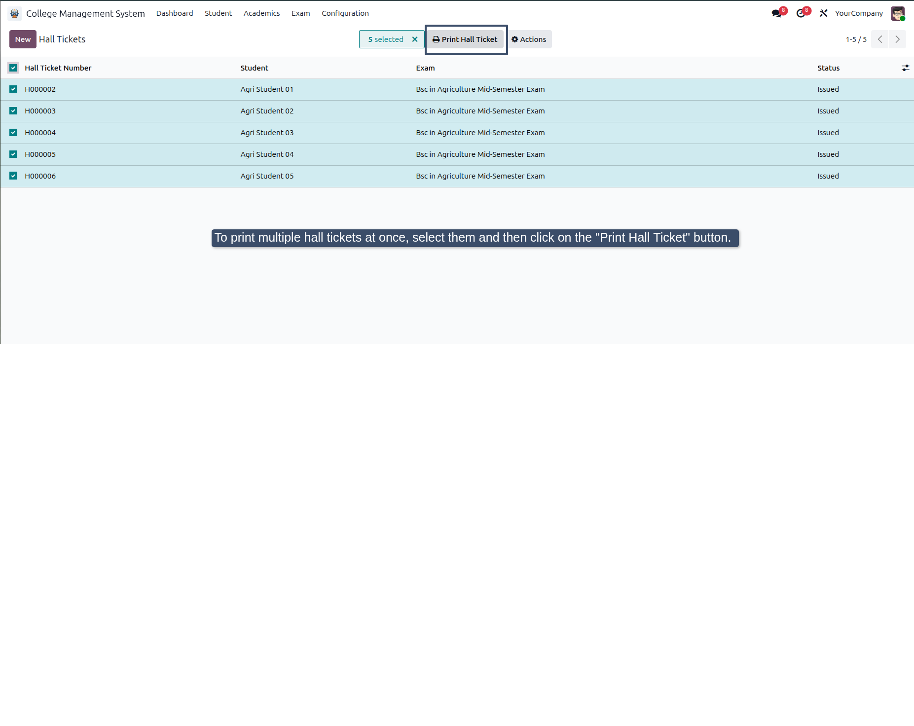Open the Configuration menu

(345, 13)
